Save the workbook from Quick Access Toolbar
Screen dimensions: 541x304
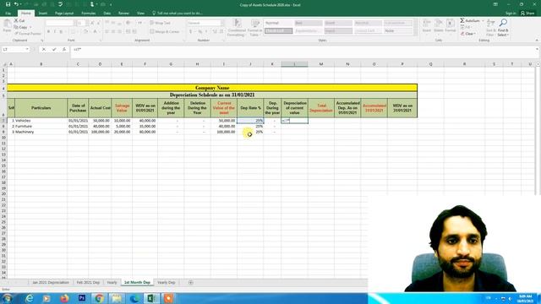(x=8, y=4)
